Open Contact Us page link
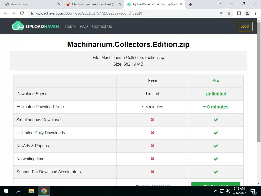 [x=102, y=26]
